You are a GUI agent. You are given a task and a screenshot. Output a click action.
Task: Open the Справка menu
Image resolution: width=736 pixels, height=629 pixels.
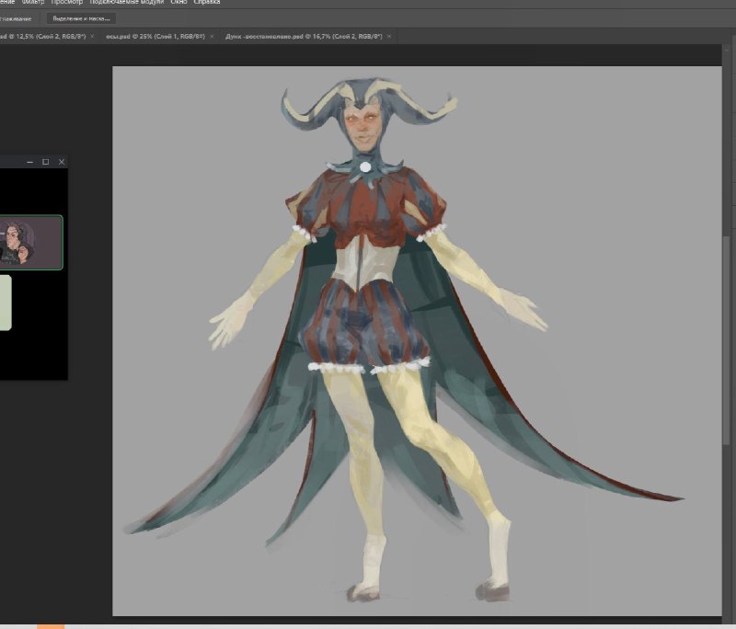tap(207, 2)
